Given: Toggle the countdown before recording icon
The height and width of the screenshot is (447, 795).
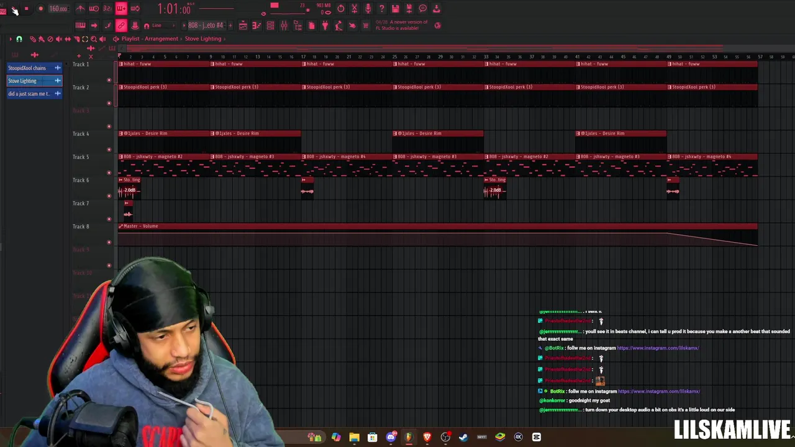Looking at the screenshot, I should click(x=107, y=9).
